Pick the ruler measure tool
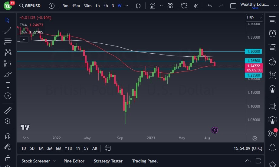The width and height of the screenshot is (279, 167). (8, 110)
